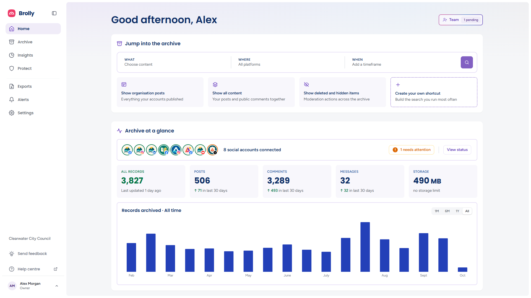The image size is (531, 298).
Task: Open the WHEN Add a timeframe selector
Action: click(402, 62)
